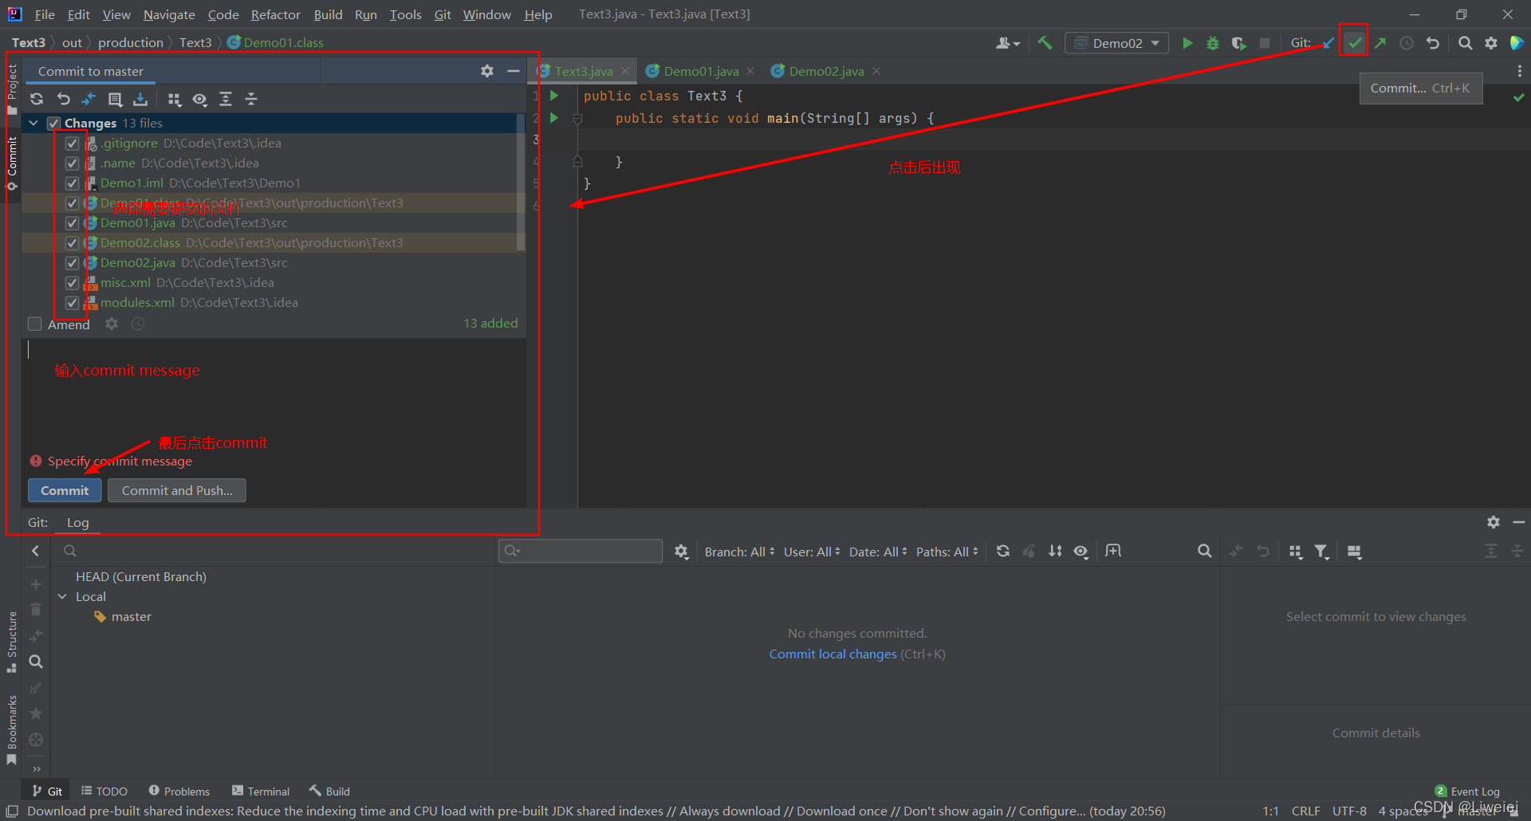Click UTF-8 encoding in status bar
The height and width of the screenshot is (821, 1531).
click(1349, 811)
